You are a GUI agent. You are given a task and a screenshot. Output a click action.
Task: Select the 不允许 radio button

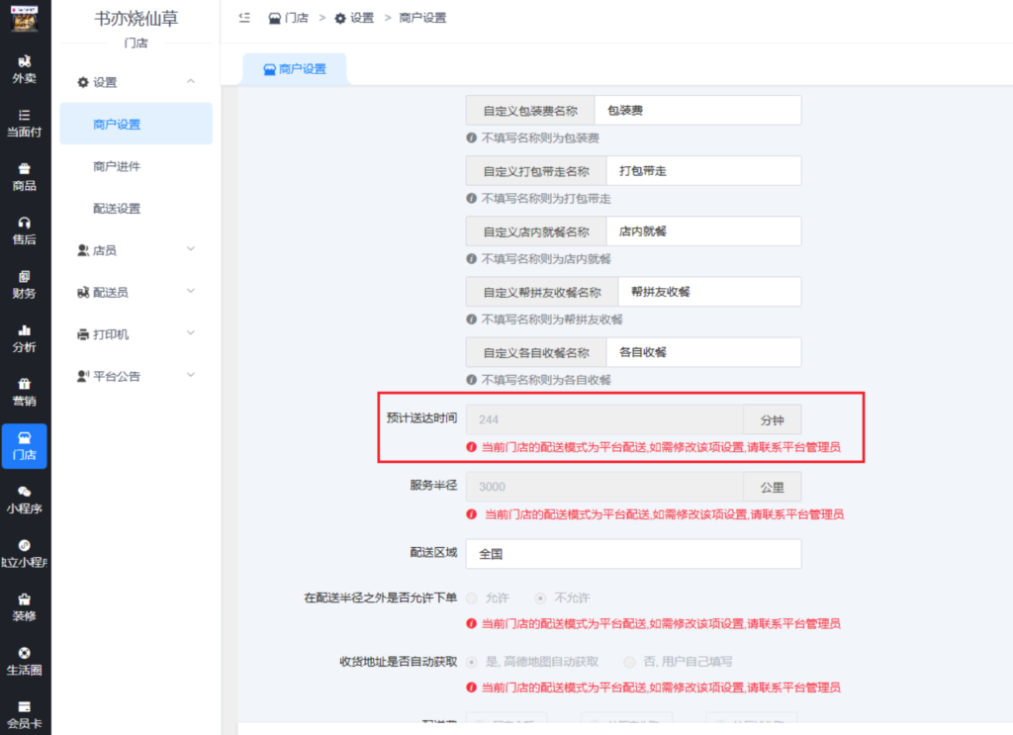click(541, 598)
